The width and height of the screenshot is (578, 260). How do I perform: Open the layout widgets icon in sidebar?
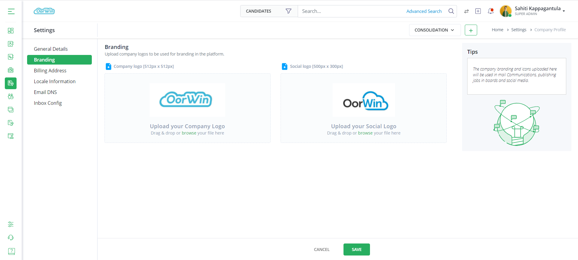[x=11, y=136]
